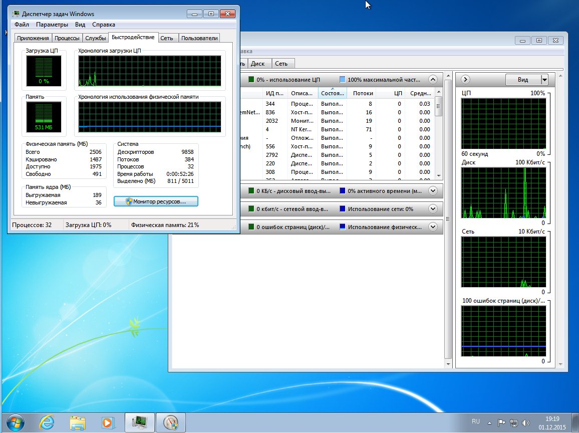The image size is (579, 433).
Task: Select the Диск tab in Resource Monitor
Action: (x=257, y=64)
